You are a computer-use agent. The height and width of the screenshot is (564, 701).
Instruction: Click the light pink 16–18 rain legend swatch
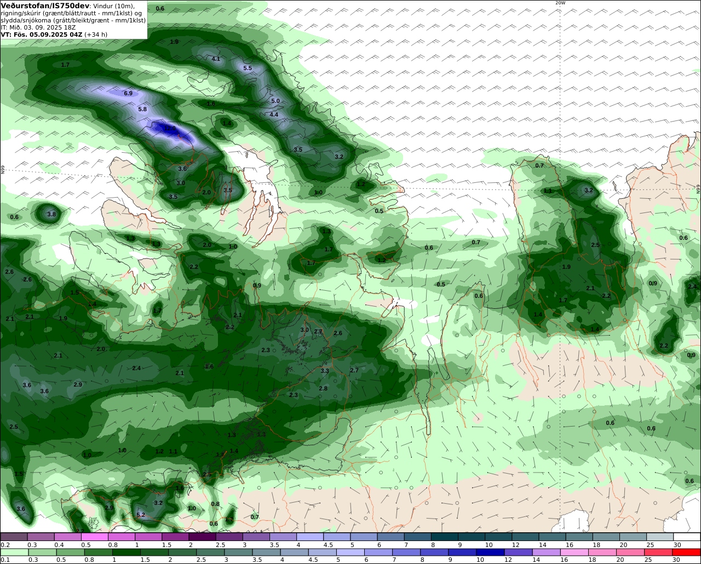coord(574,552)
